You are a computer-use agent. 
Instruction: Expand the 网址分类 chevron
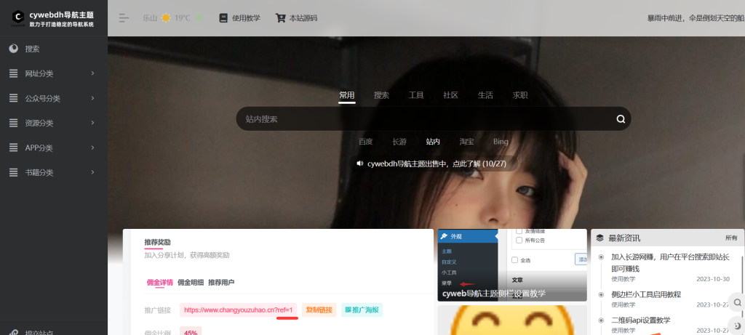pyautogui.click(x=92, y=73)
